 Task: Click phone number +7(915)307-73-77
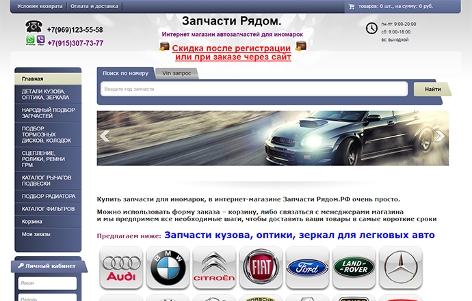(x=75, y=43)
